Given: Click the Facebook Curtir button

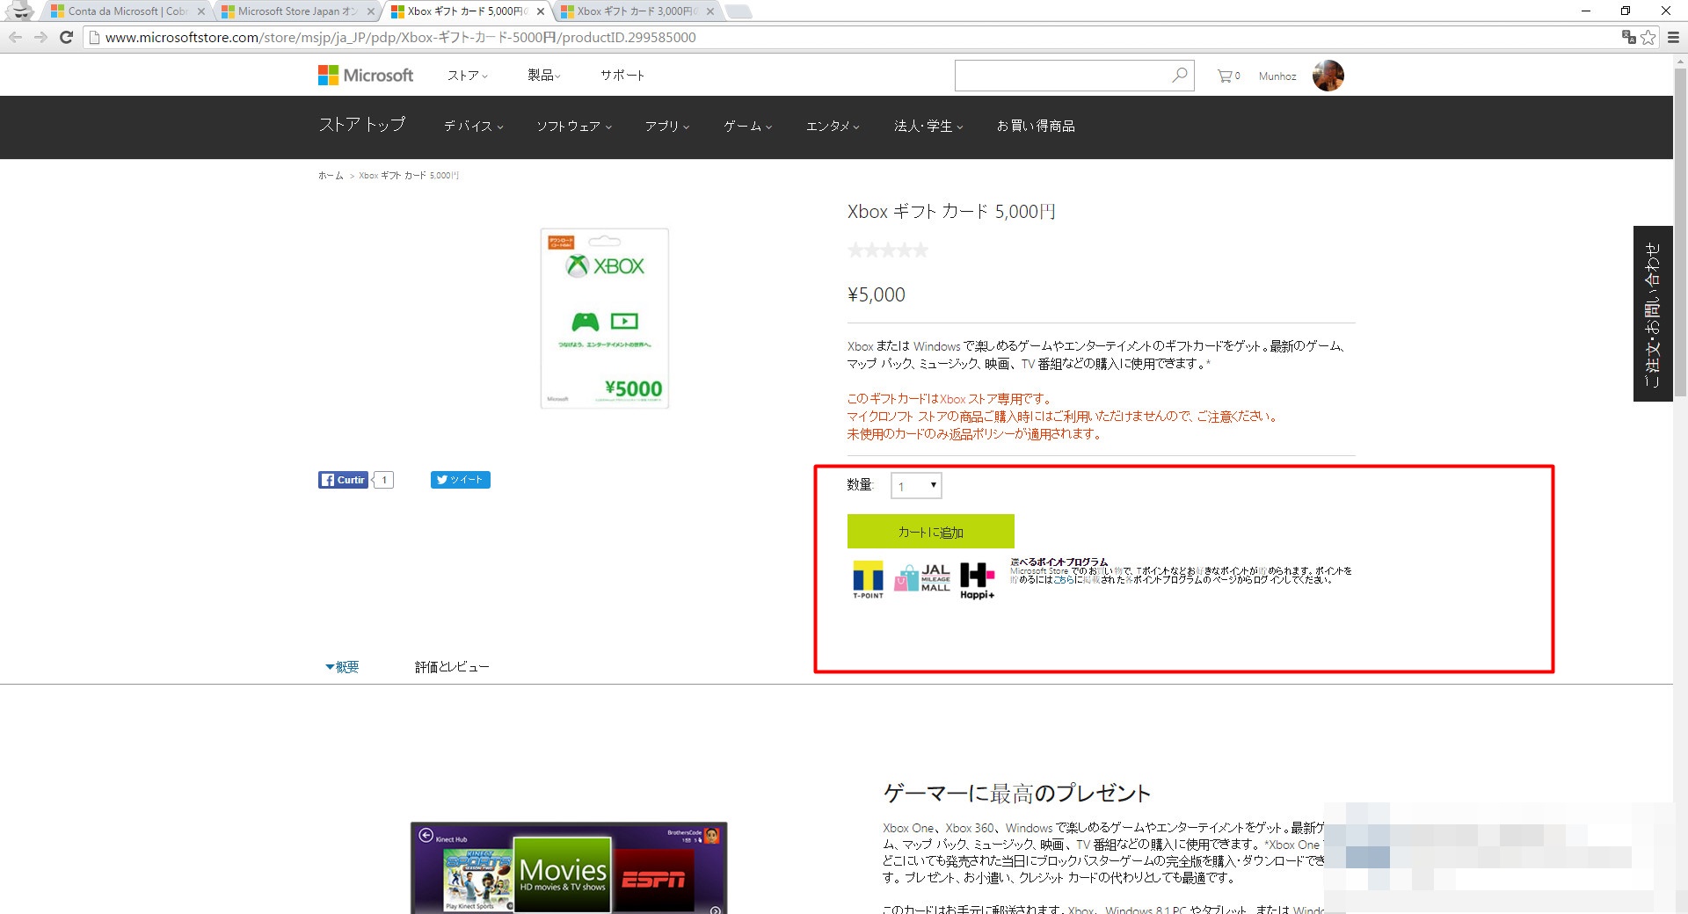Looking at the screenshot, I should coord(343,480).
